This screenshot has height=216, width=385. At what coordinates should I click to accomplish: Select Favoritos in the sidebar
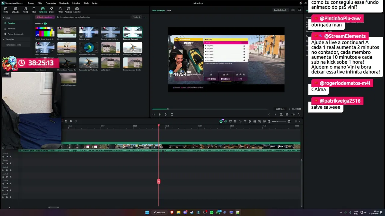[x=11, y=23]
